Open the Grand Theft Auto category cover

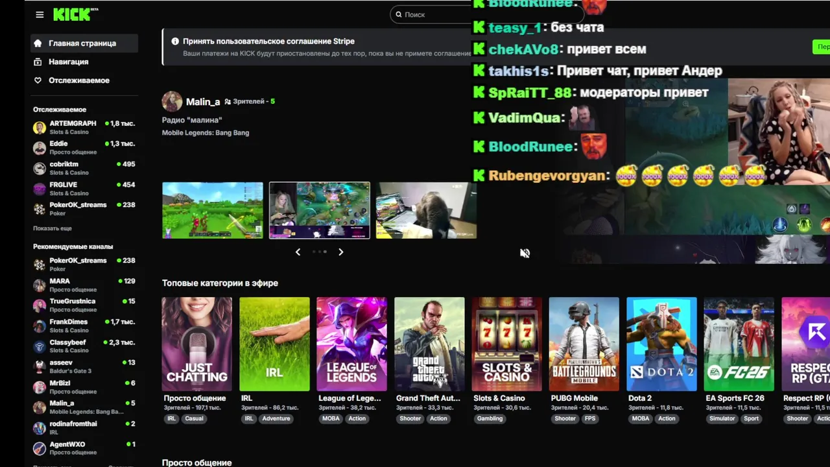click(x=429, y=344)
